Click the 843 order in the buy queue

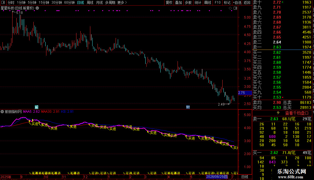[272, 162]
